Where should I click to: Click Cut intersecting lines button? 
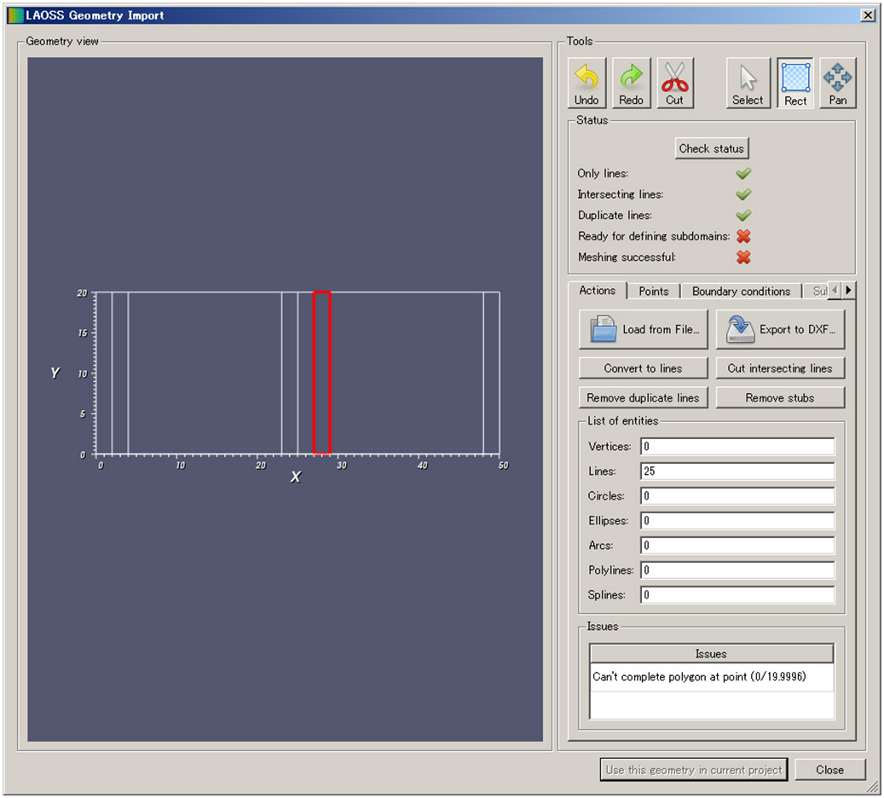click(780, 368)
